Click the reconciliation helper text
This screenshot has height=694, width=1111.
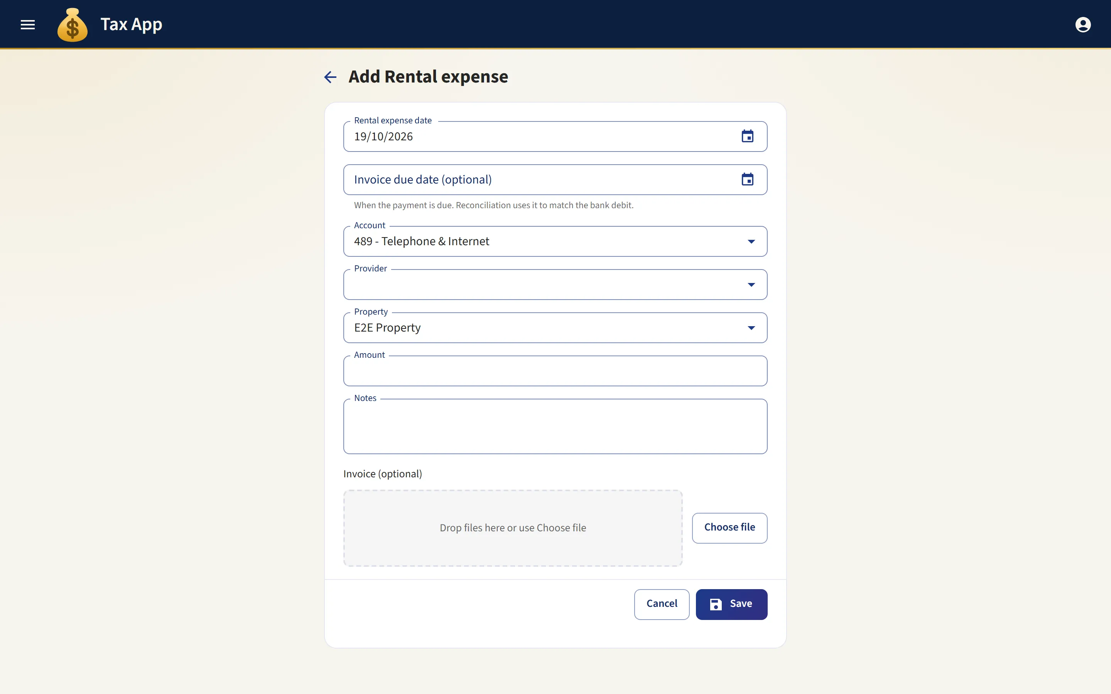493,205
